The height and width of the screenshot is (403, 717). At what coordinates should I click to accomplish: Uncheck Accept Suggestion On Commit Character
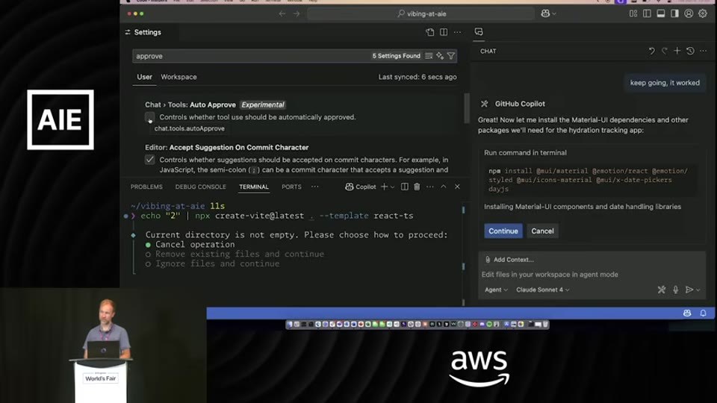150,160
